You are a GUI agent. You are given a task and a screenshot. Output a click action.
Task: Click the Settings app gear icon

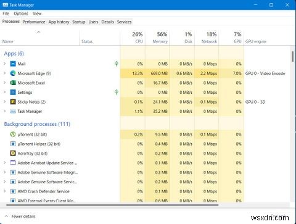13,93
